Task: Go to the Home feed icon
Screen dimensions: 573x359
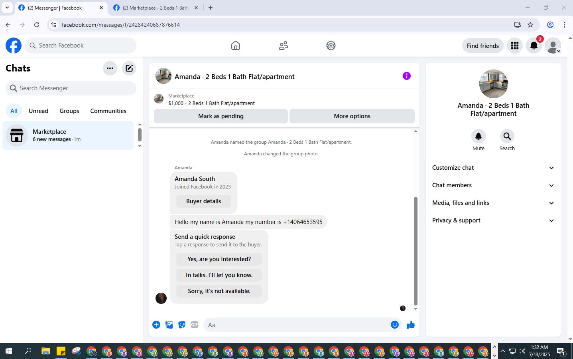Action: (x=236, y=46)
